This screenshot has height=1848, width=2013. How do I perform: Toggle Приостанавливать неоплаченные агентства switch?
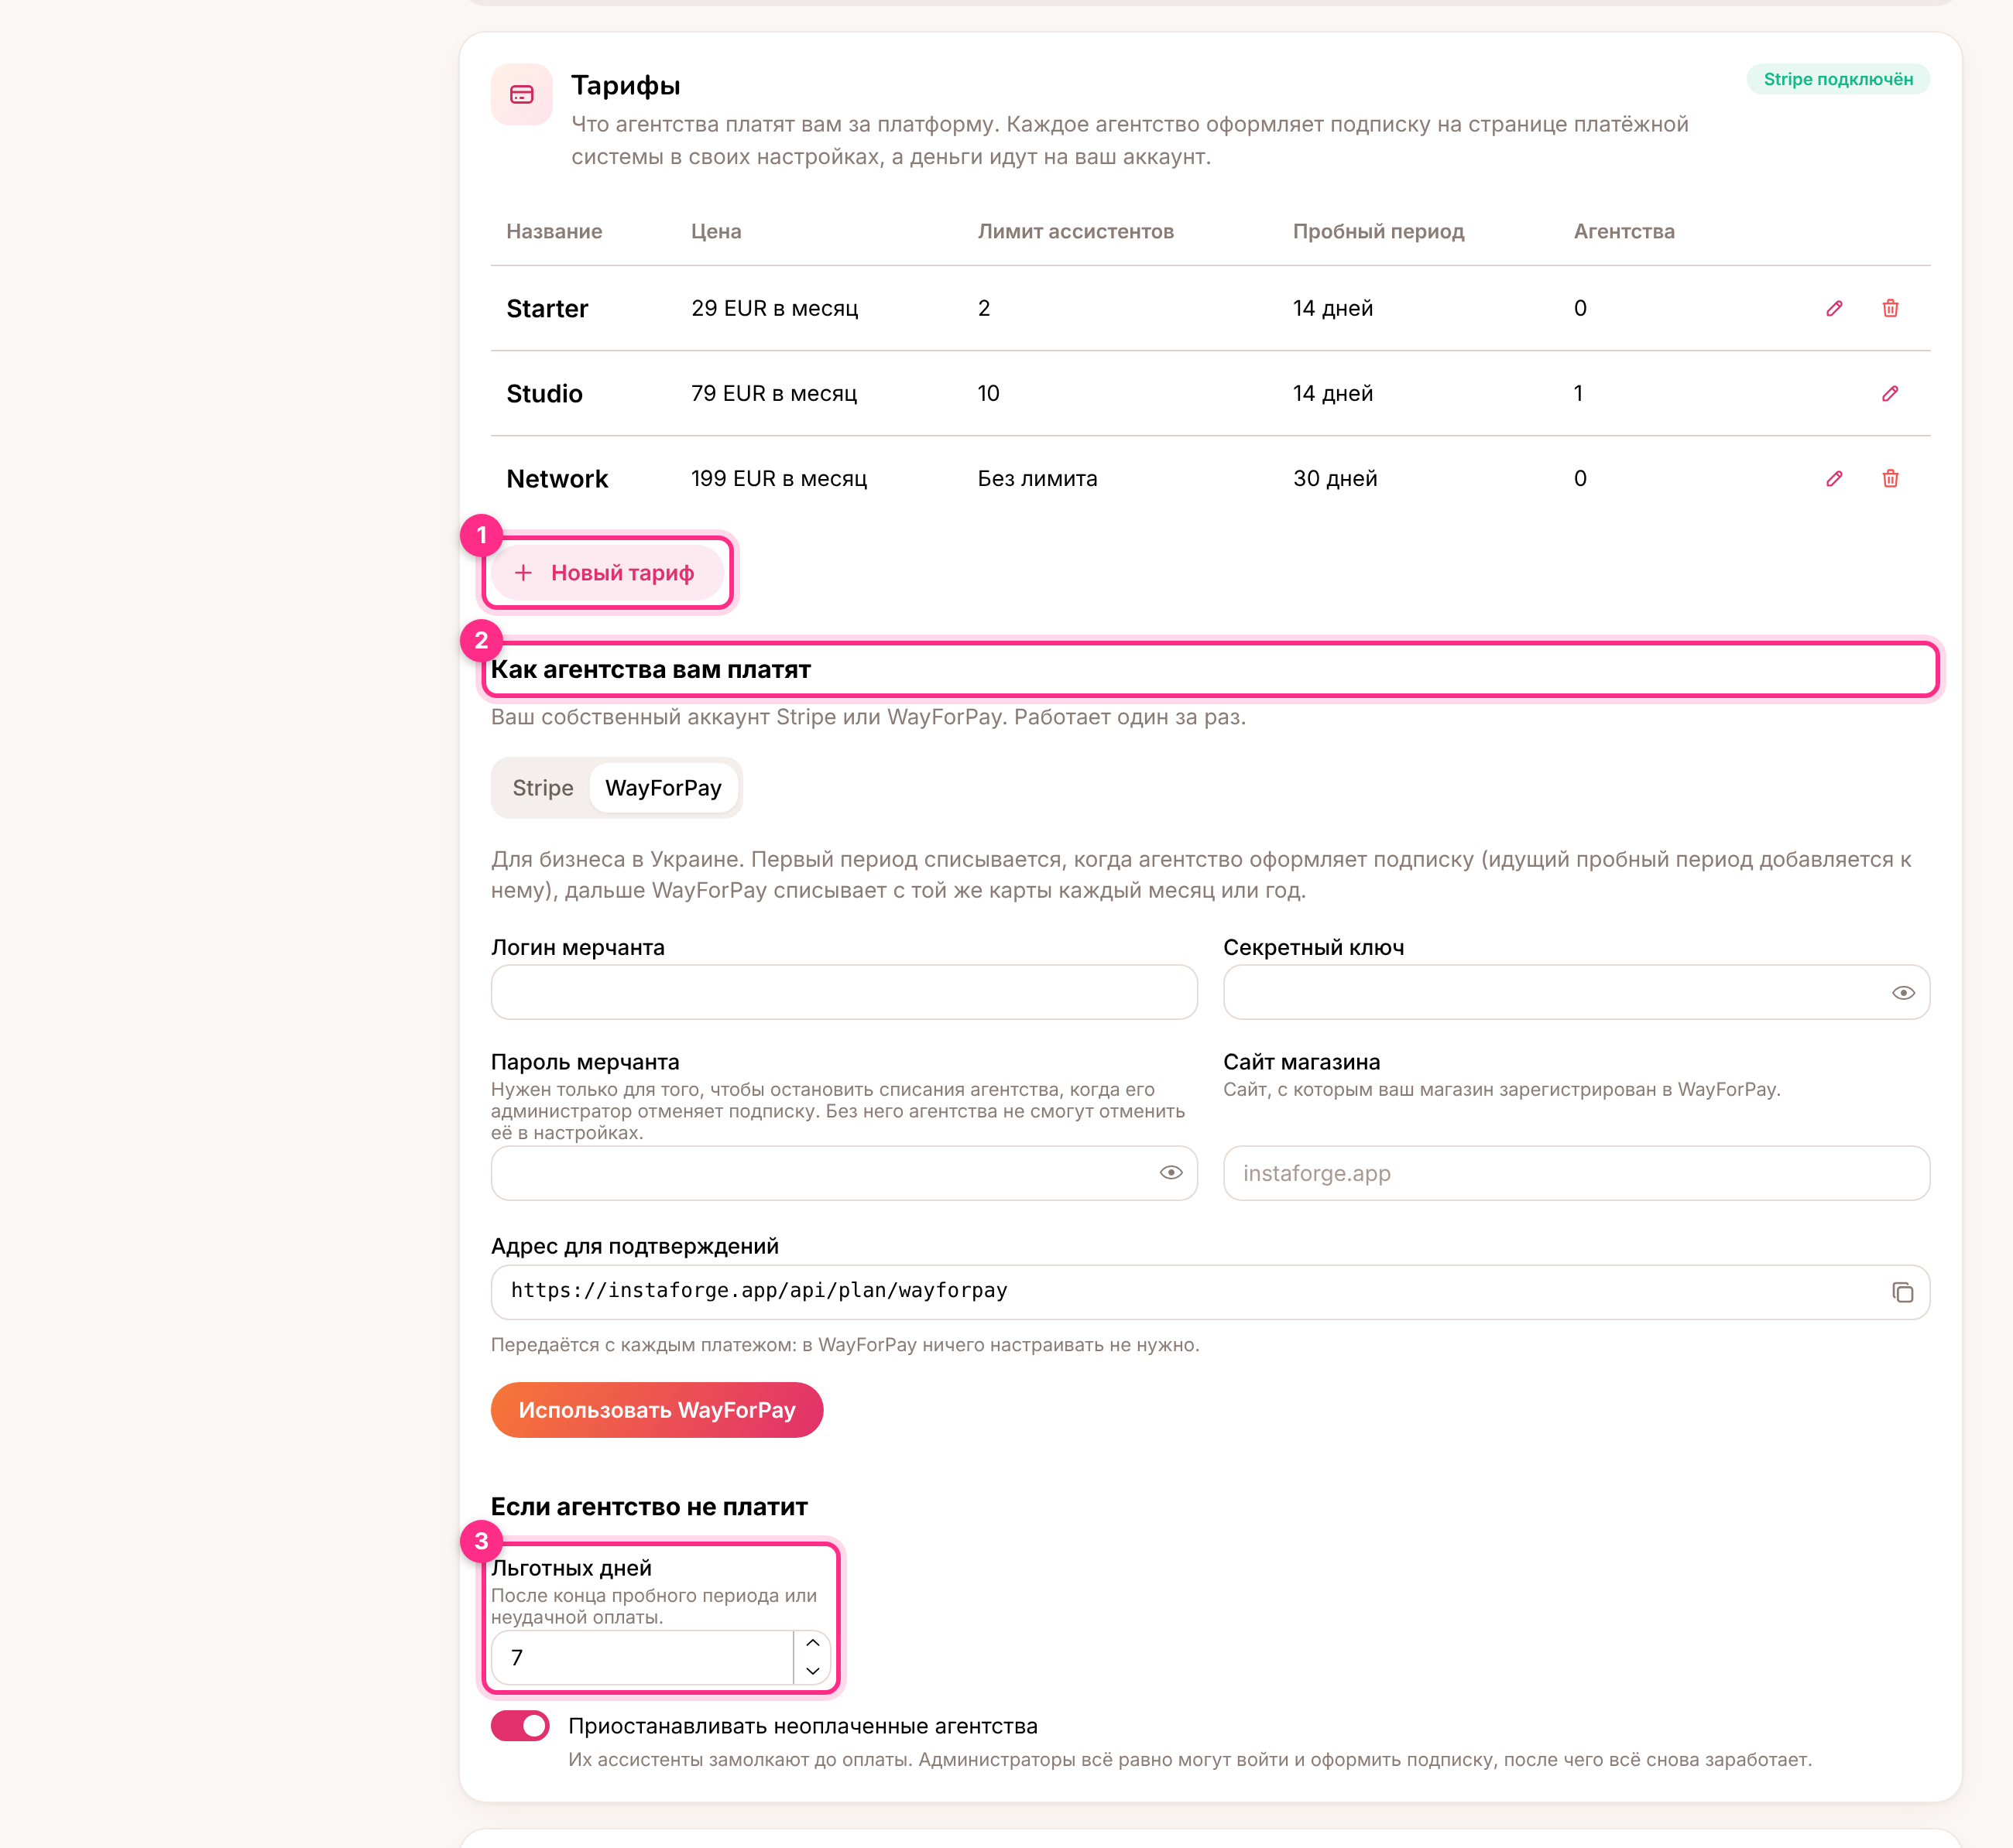[520, 1726]
